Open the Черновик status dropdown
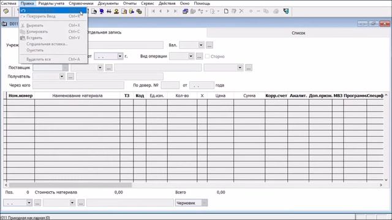 tap(205, 203)
